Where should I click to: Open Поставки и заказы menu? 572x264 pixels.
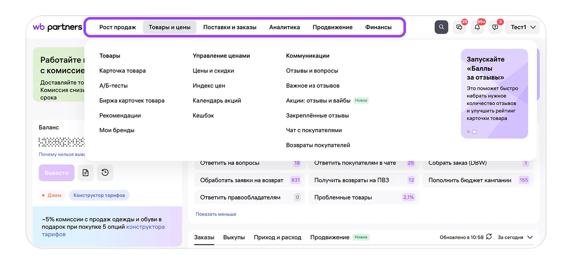tap(230, 27)
